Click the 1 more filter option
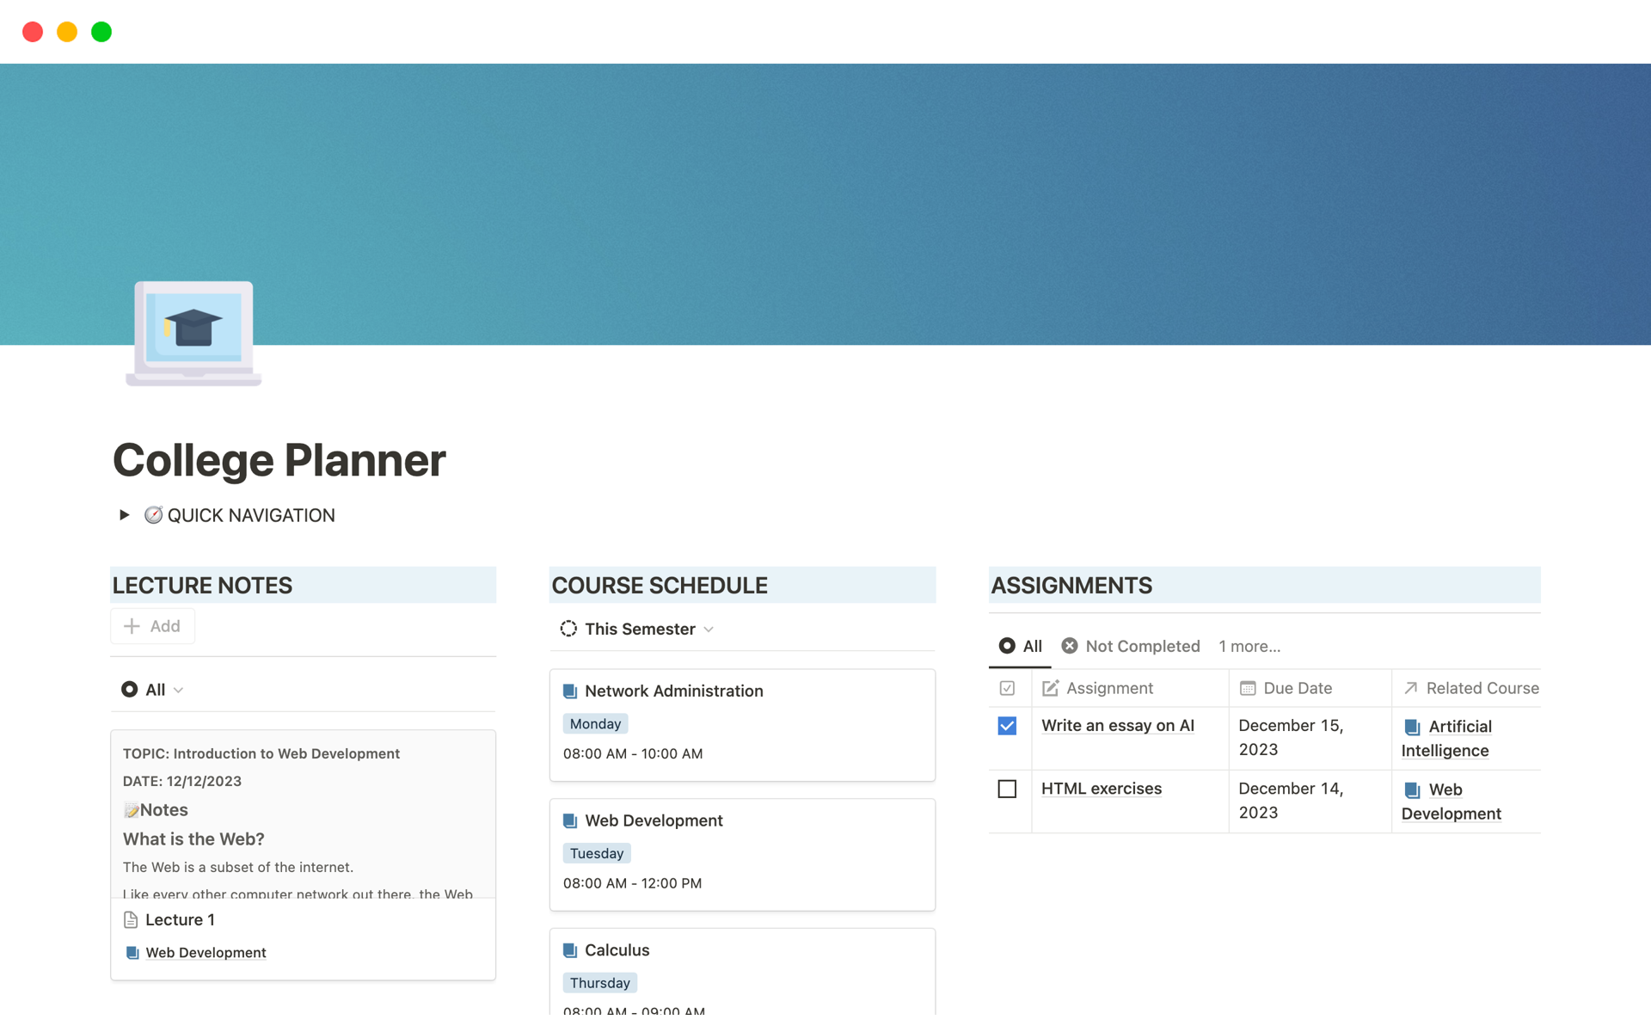 click(1250, 646)
